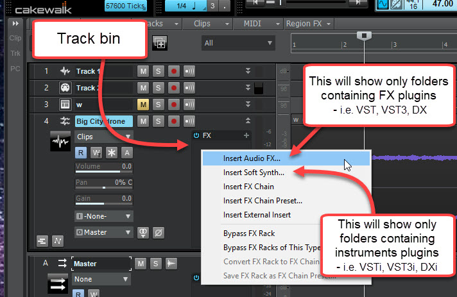
Task: Click the playhead marker in the timeline ruler
Action: coord(364,35)
